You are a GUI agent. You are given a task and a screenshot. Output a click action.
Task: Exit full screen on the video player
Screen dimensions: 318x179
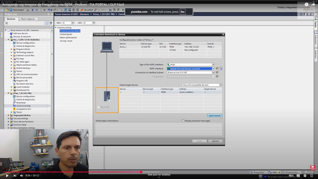pyautogui.click(x=312, y=176)
